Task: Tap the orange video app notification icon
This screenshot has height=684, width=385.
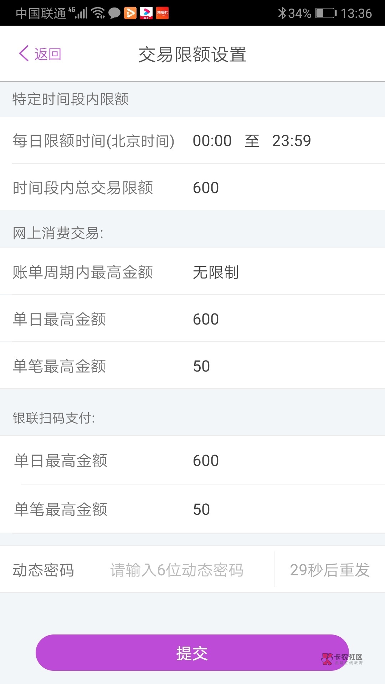Action: (x=130, y=13)
